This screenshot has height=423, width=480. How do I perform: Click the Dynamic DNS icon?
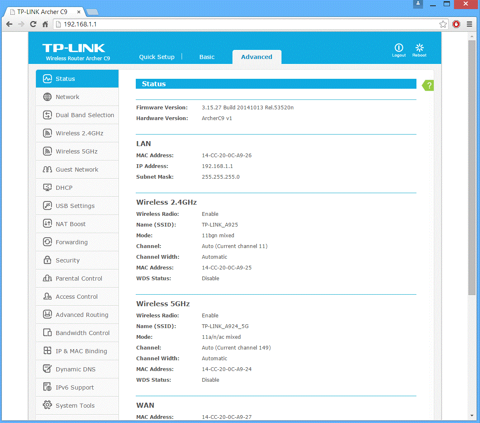coord(47,369)
